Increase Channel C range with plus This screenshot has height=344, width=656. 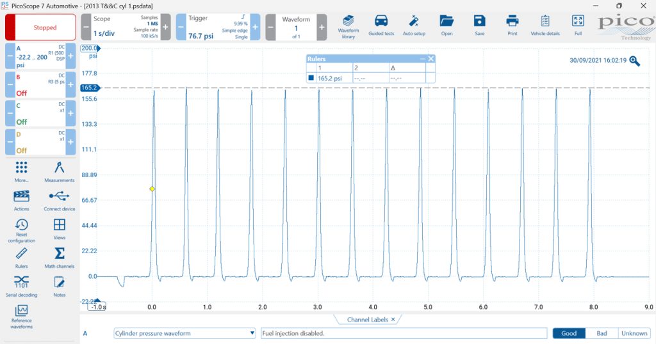coord(70,113)
